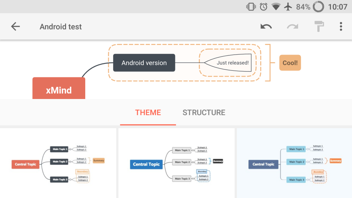
Task: Tap the Redo arrow icon
Action: tap(292, 26)
